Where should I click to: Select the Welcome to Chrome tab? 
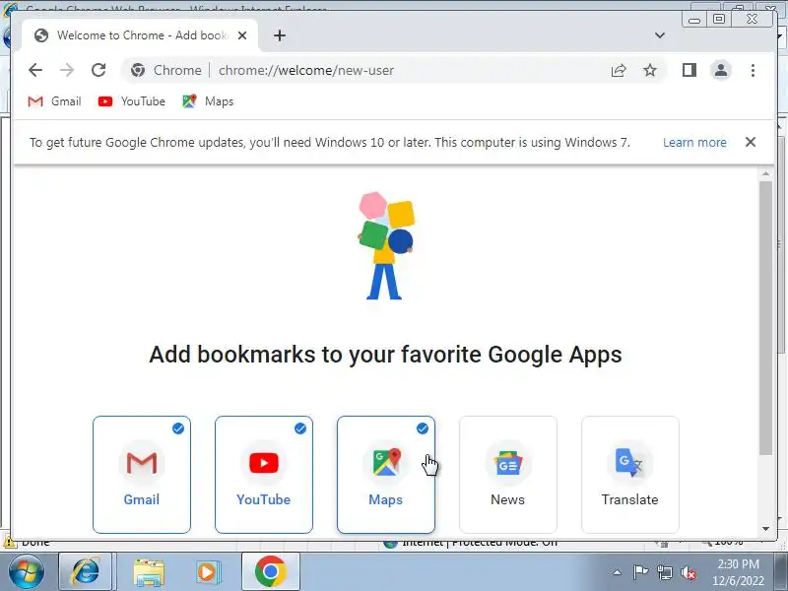point(140,35)
